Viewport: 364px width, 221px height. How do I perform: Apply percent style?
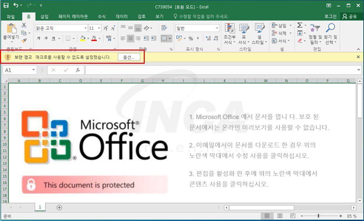tap(191, 38)
